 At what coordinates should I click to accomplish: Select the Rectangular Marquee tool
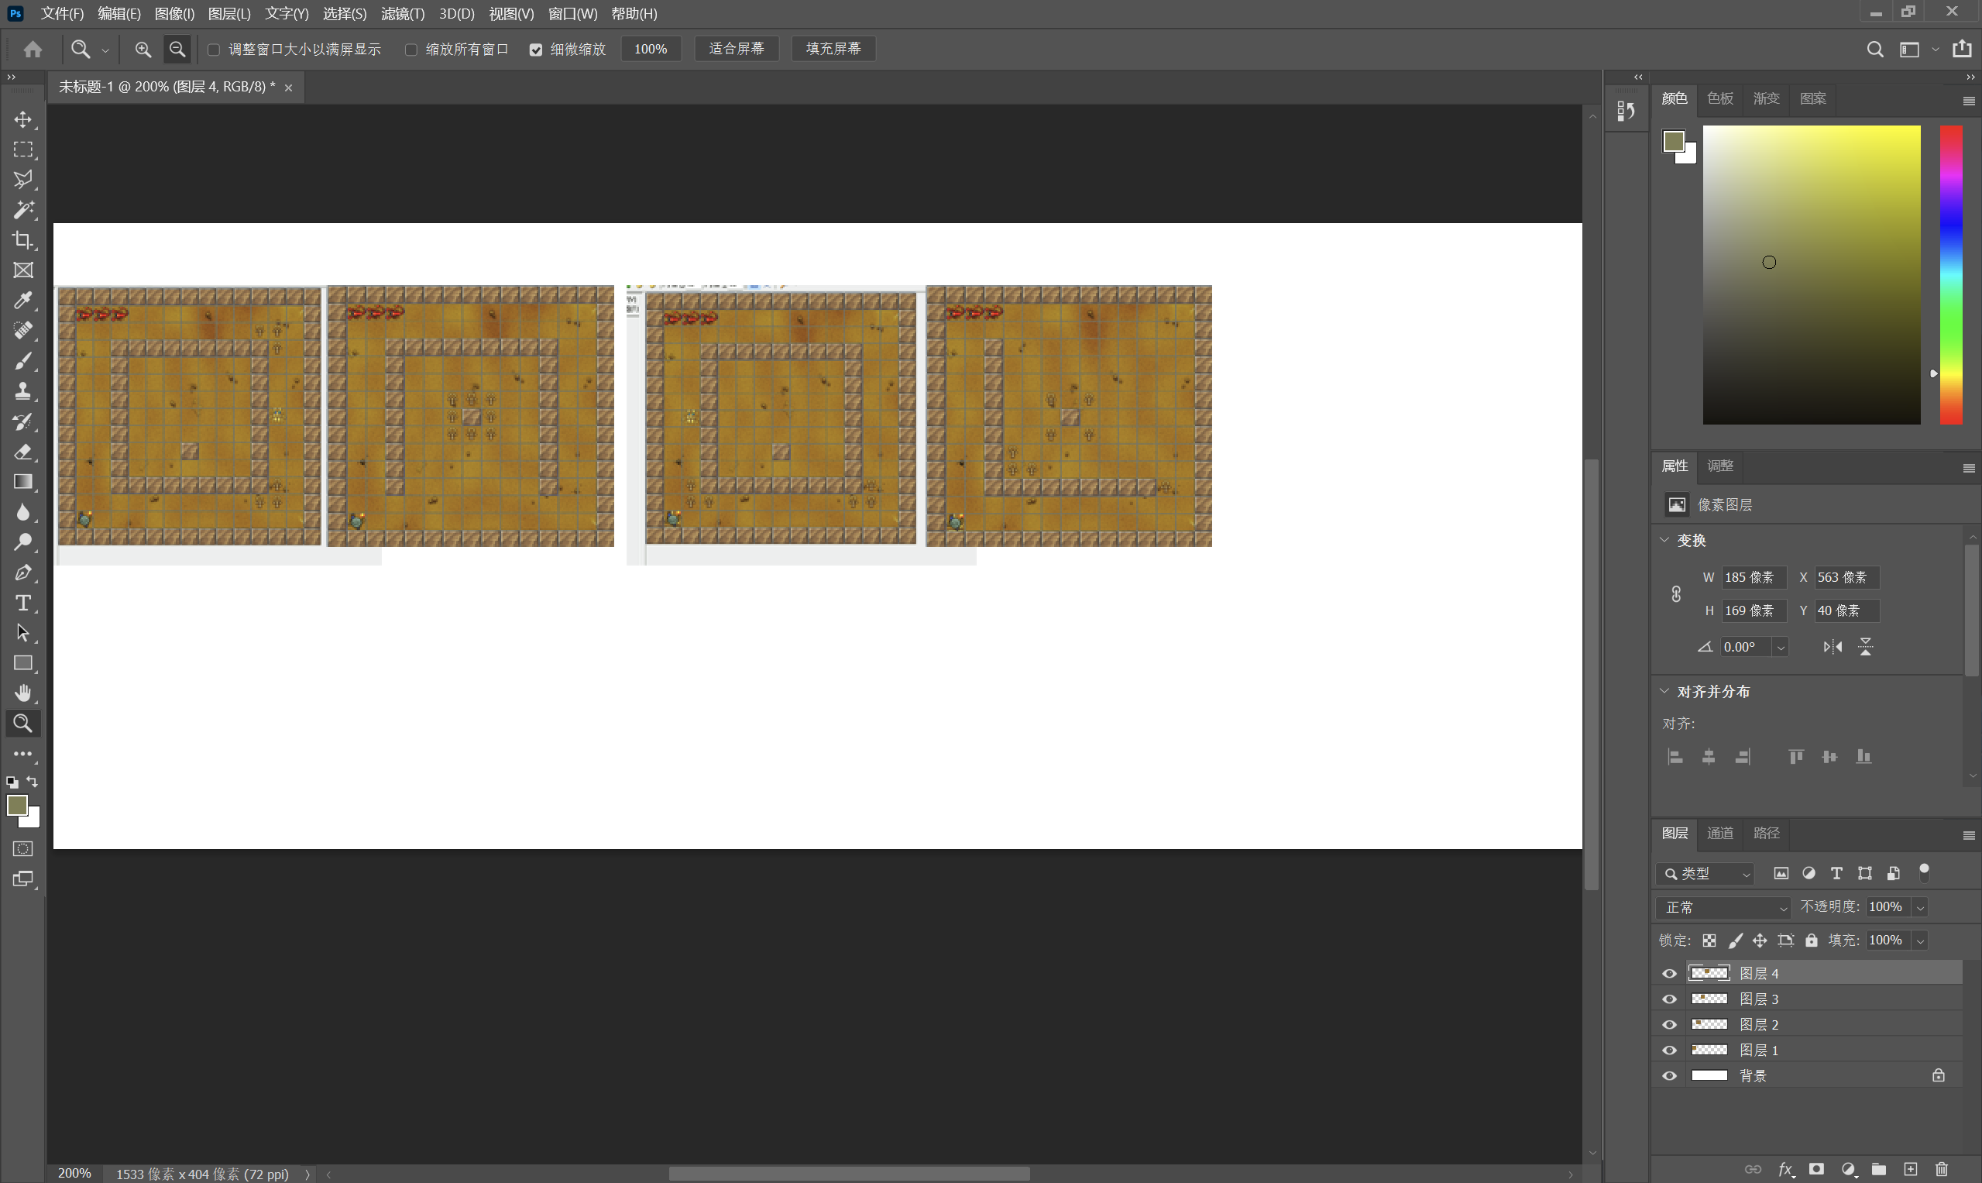(23, 150)
